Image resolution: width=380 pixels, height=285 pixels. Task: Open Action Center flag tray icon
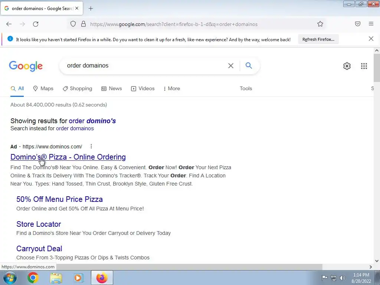(x=324, y=278)
